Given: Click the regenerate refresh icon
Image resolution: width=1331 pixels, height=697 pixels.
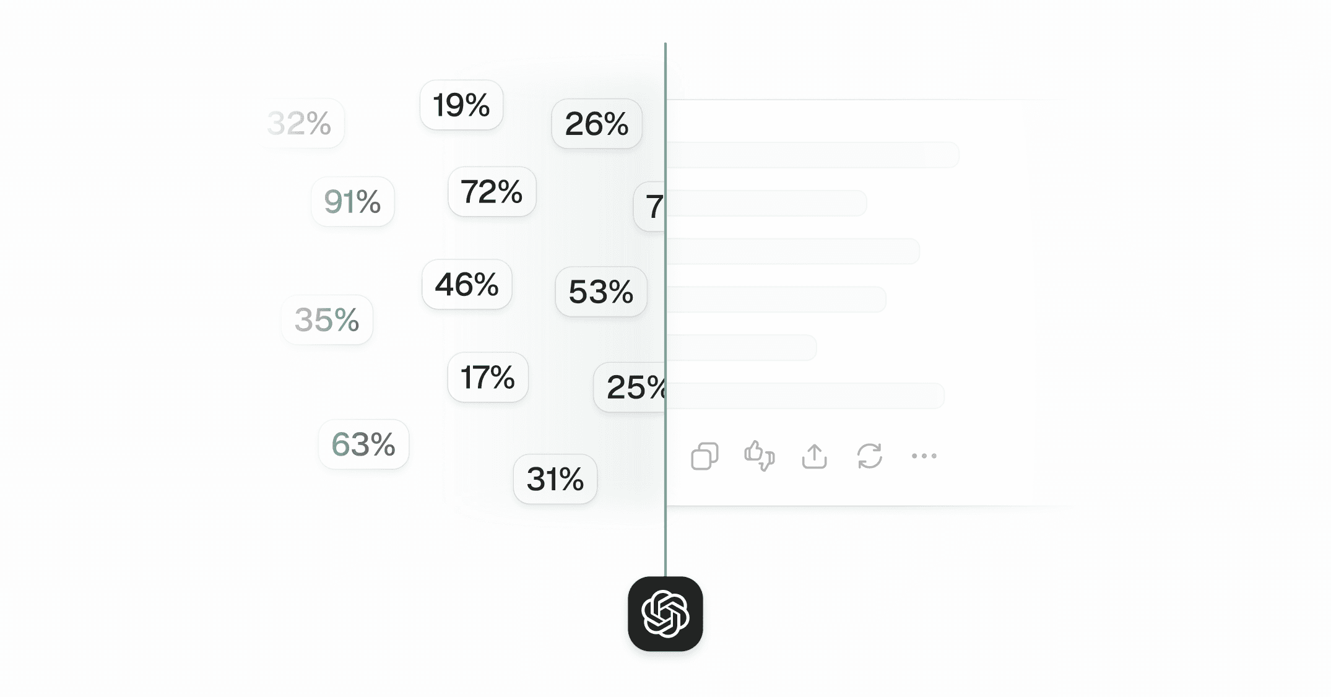Looking at the screenshot, I should click(869, 456).
